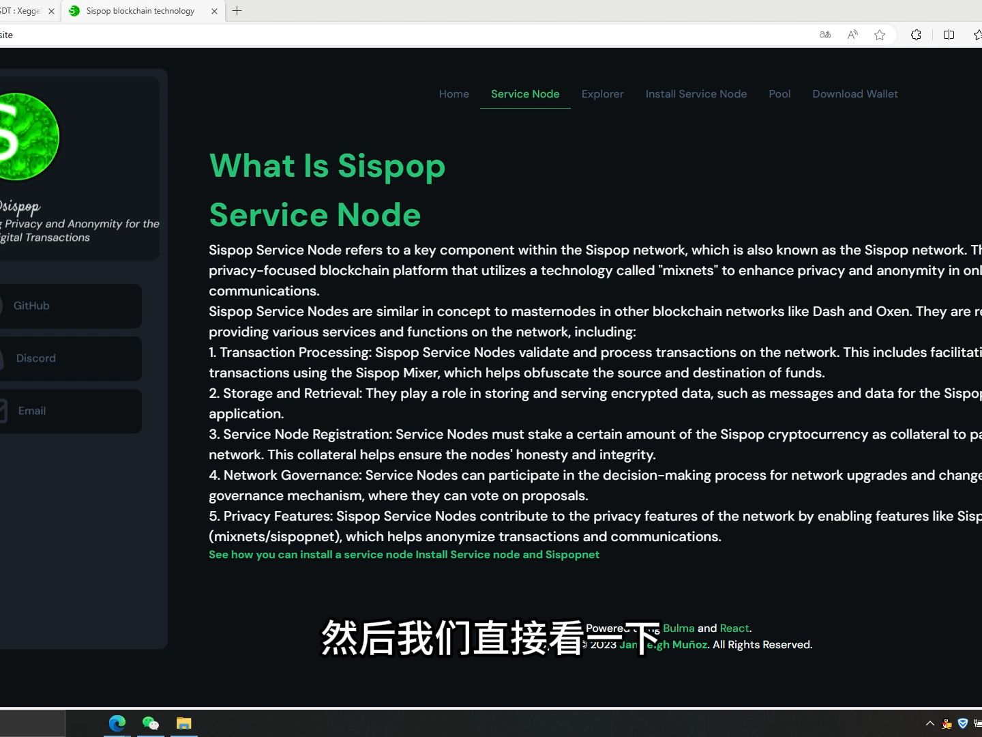Image resolution: width=982 pixels, height=737 pixels.
Task: Open the Translate page icon in address bar
Action: coord(825,35)
